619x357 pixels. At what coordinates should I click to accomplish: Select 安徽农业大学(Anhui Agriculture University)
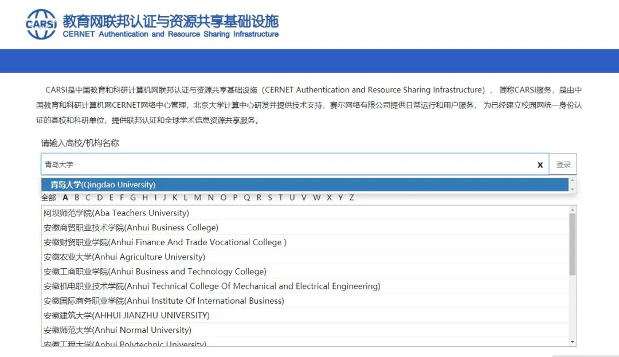click(x=305, y=257)
